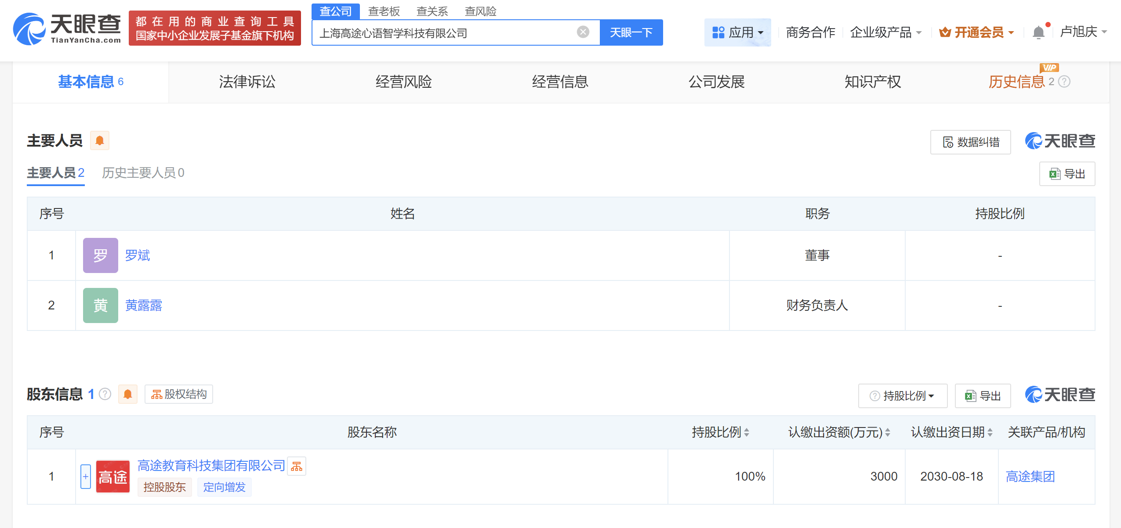Open the 股权结构 button
Screen dimensions: 1121x528
click(179, 394)
